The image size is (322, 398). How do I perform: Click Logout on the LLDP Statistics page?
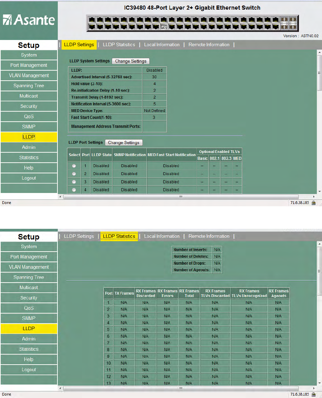point(29,369)
